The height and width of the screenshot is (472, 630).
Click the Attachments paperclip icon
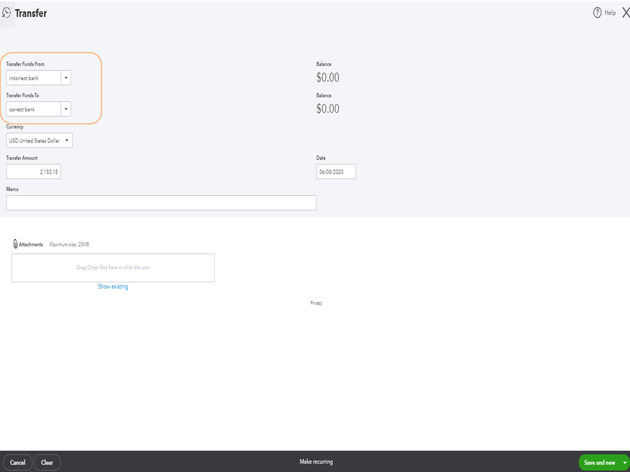click(x=15, y=244)
